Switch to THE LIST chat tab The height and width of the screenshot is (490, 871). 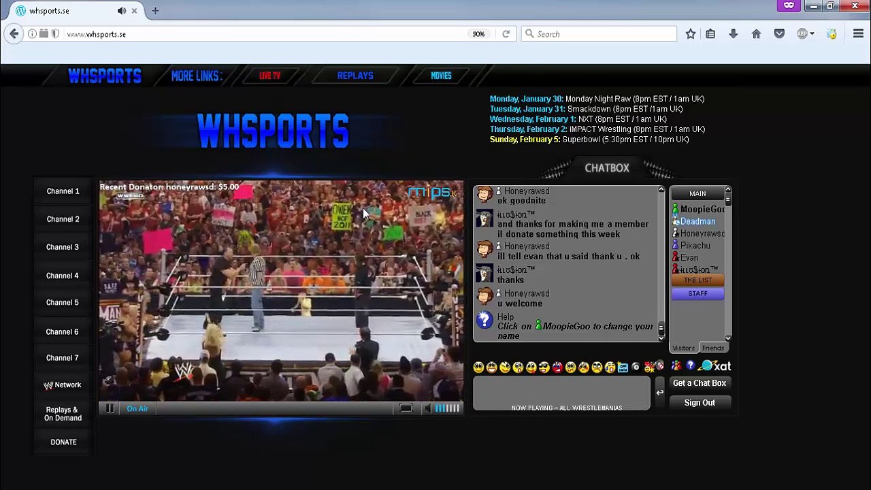click(x=697, y=280)
